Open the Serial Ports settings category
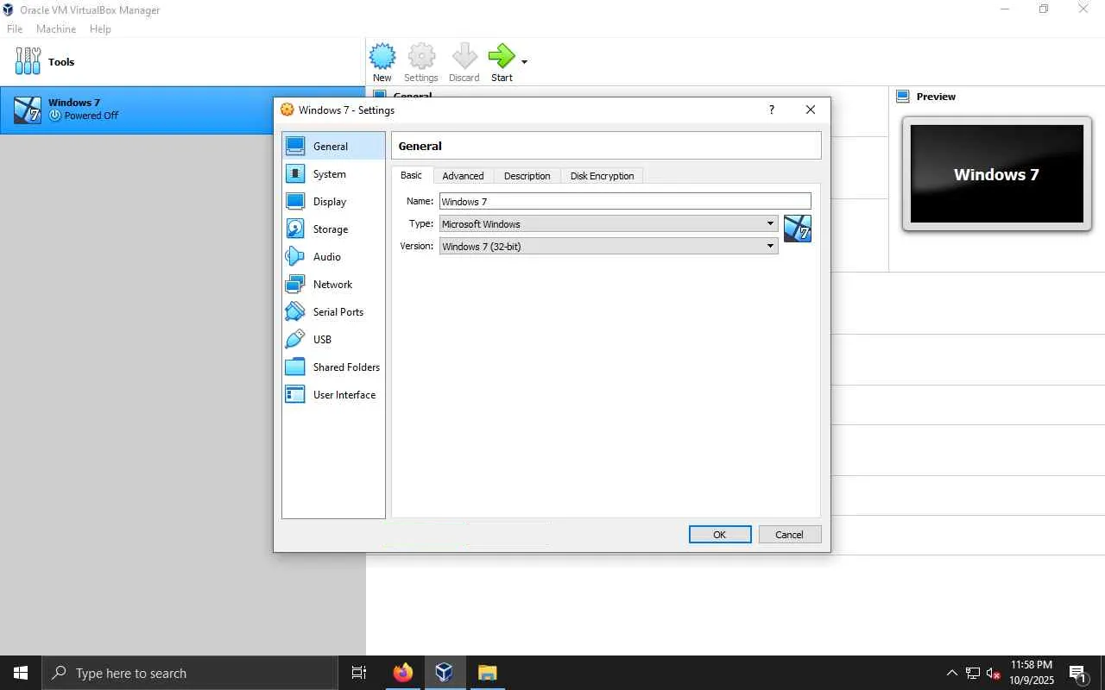The height and width of the screenshot is (690, 1105). (x=333, y=312)
